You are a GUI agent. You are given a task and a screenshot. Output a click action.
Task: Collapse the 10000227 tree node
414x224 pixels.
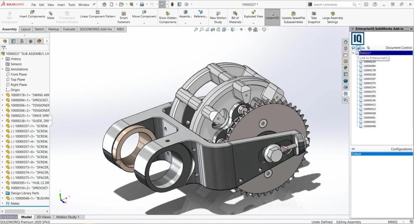coord(353,53)
